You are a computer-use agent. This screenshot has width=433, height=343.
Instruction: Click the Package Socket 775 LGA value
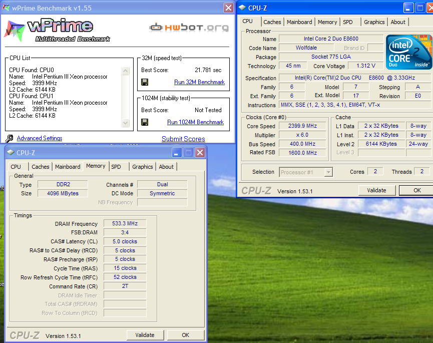tap(331, 57)
